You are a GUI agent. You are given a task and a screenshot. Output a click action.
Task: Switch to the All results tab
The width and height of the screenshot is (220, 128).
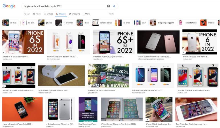27,14
